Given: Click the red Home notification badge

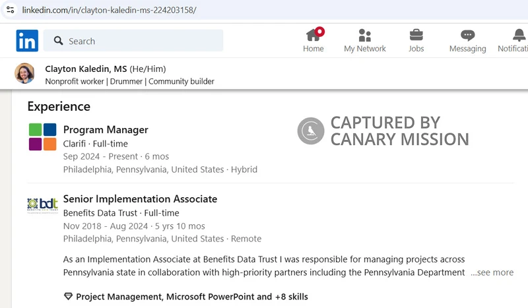Looking at the screenshot, I should 320,32.
